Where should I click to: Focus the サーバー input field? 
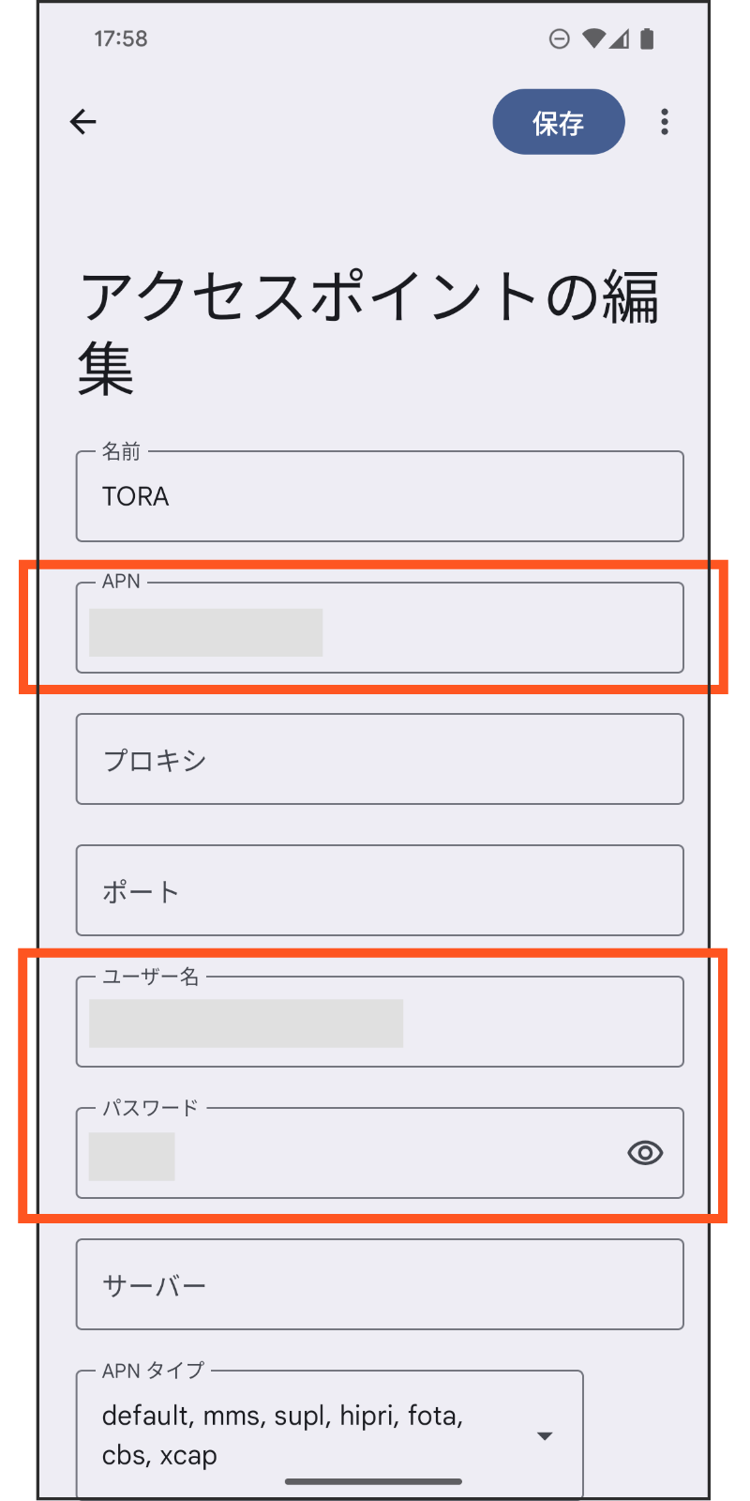(x=380, y=1284)
